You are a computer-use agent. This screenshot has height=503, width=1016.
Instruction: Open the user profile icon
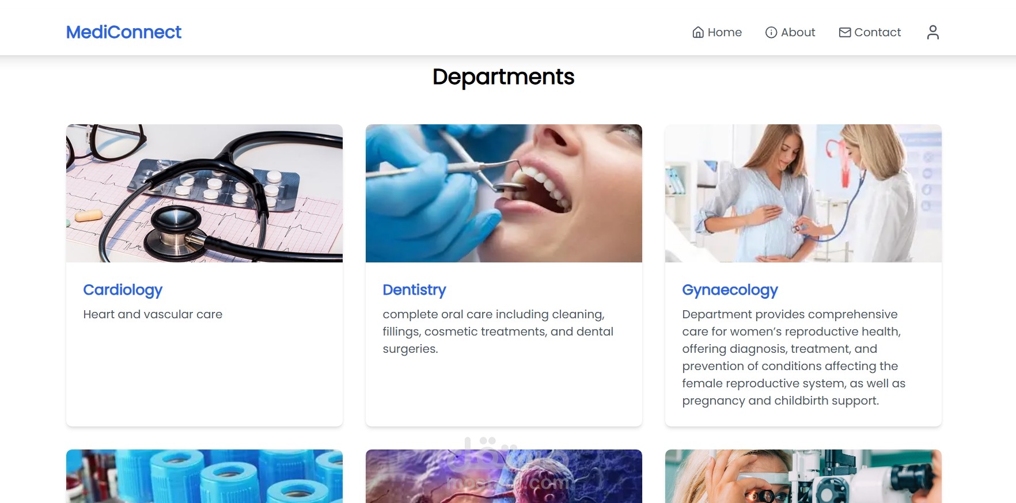(932, 32)
